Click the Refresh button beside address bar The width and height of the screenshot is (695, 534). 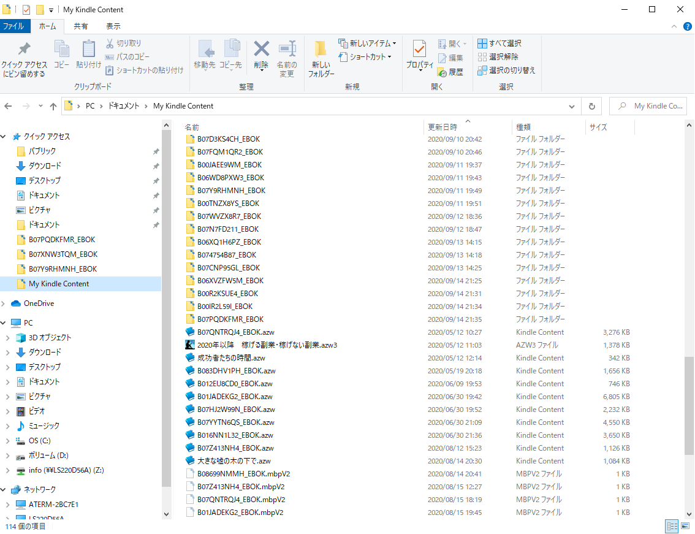click(591, 106)
